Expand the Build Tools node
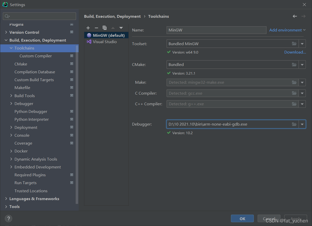312x226 pixels. [11, 96]
